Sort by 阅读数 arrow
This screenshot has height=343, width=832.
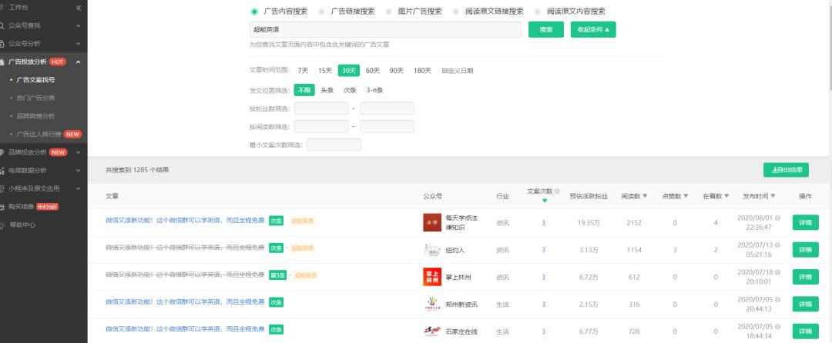point(646,196)
